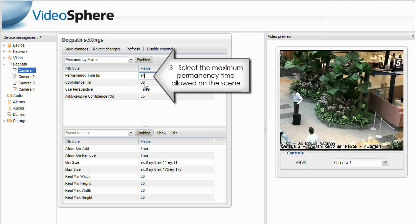Click the Show zone button
Screen dimensions: 415x224
(162, 133)
